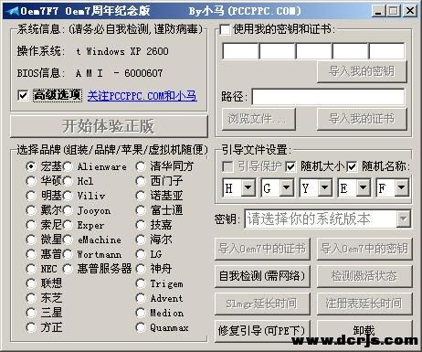Open the 关注PCCPPC.COM和小马 link
The image size is (422, 352).
(x=142, y=96)
